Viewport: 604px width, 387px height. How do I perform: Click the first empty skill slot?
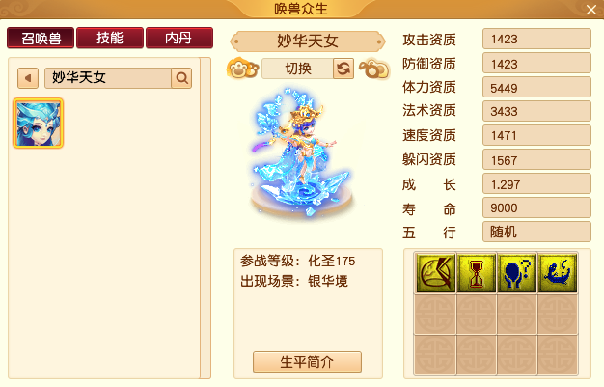tap(436, 314)
